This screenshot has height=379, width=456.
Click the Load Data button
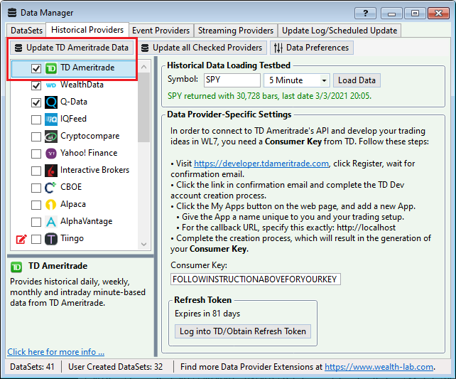point(357,80)
